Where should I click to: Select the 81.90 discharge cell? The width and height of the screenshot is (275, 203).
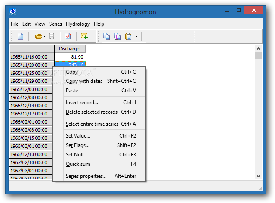70,57
